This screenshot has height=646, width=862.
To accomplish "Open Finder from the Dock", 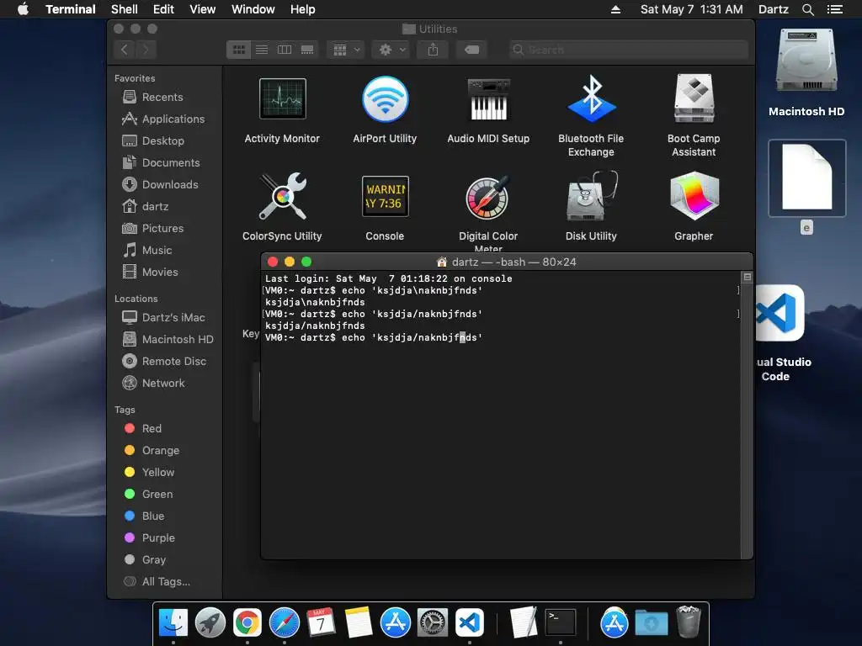I will pyautogui.click(x=173, y=623).
